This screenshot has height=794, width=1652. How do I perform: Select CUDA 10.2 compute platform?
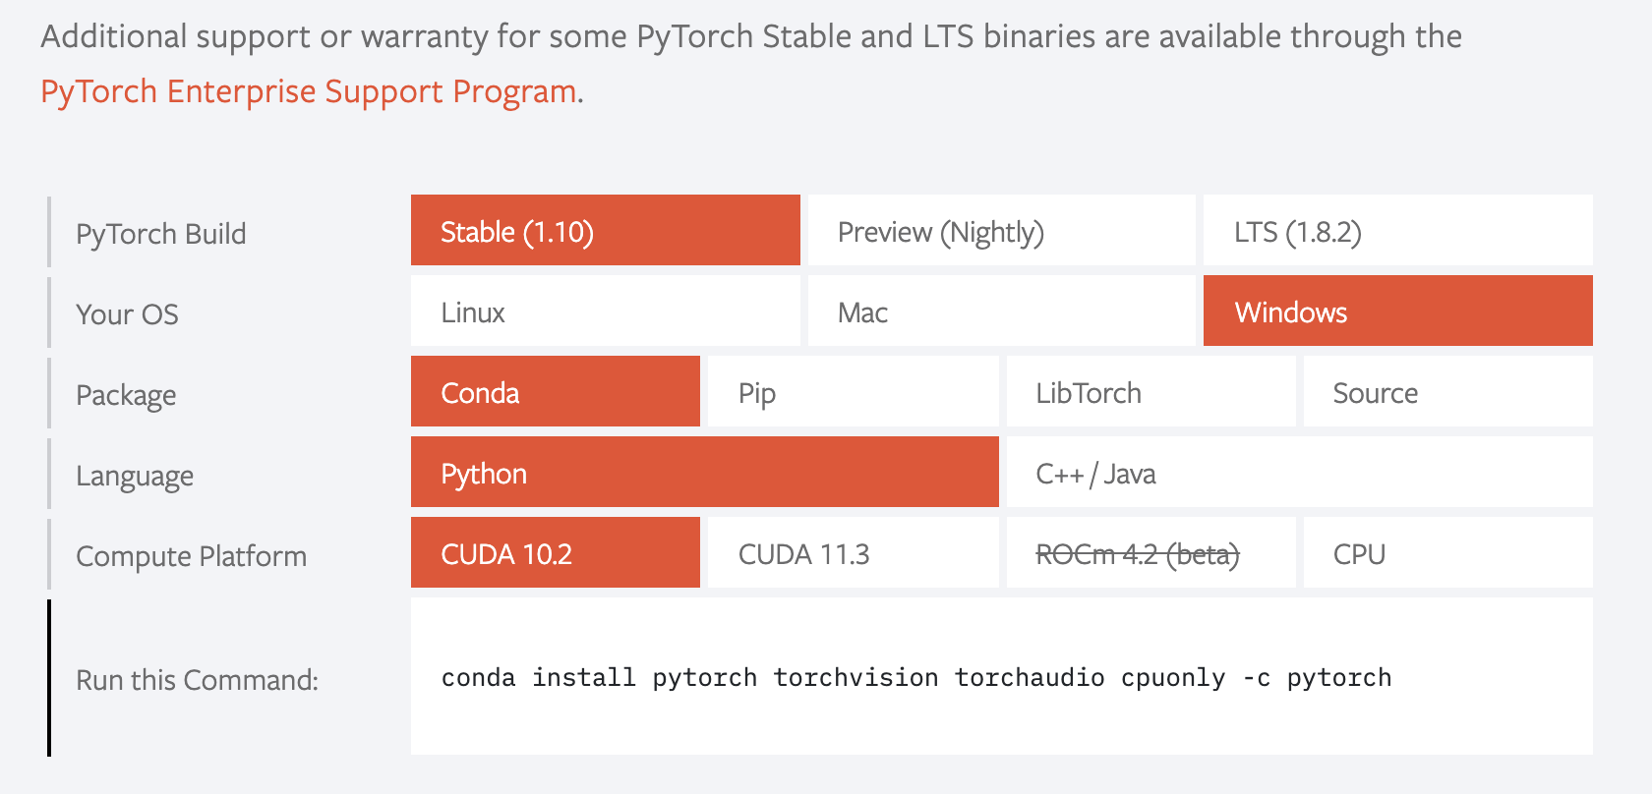point(555,552)
